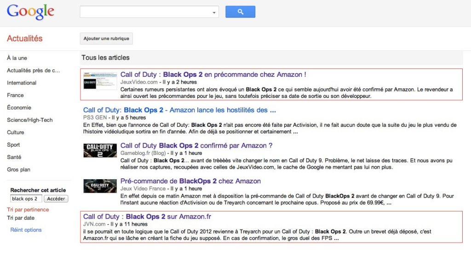The height and width of the screenshot is (273, 471).
Task: Click snippet beginning 'il se pourrait en toute logique'
Action: [x=257, y=235]
